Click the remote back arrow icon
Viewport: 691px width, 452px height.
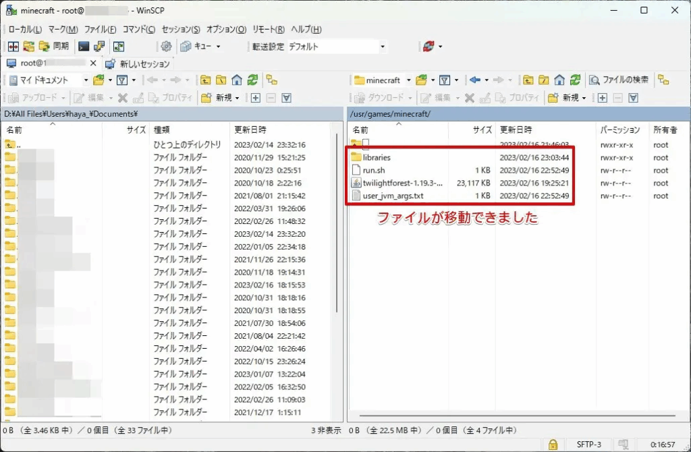[x=475, y=80]
